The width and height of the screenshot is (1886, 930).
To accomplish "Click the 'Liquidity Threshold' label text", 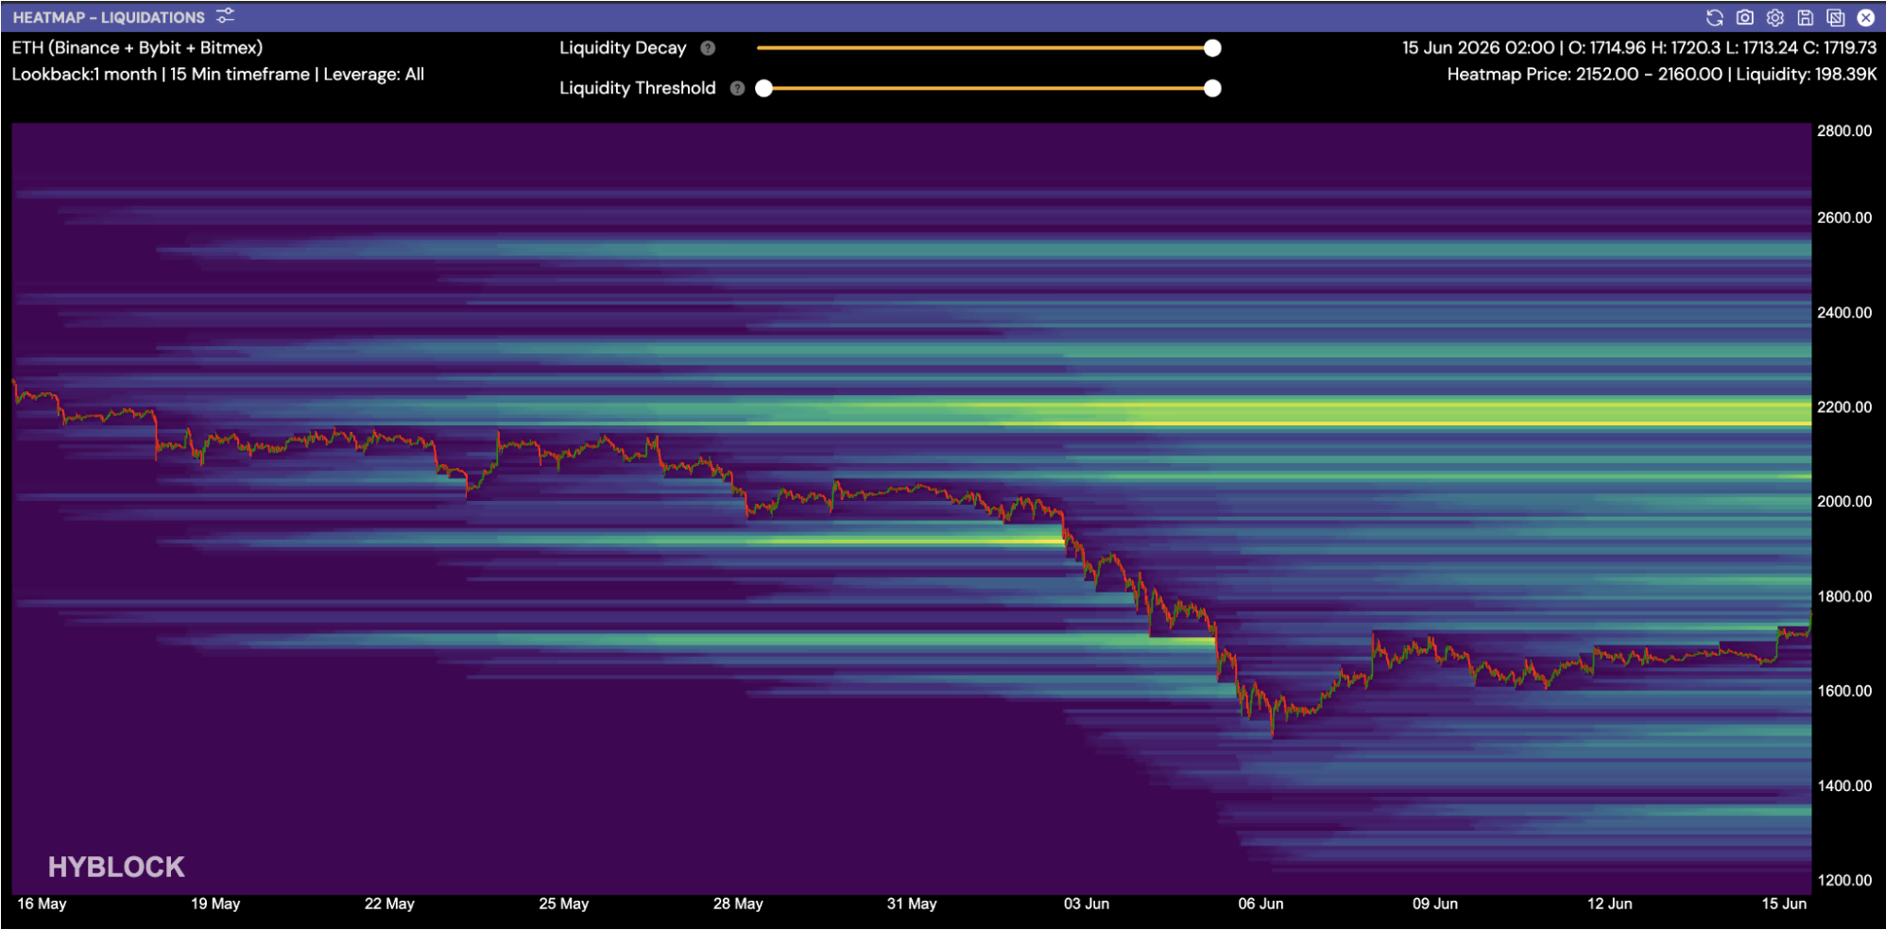I will pos(638,88).
